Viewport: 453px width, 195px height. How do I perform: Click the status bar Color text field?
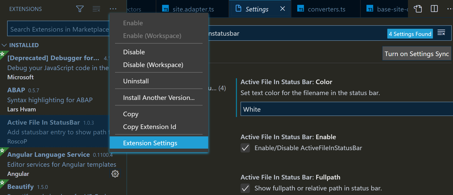pyautogui.click(x=346, y=109)
